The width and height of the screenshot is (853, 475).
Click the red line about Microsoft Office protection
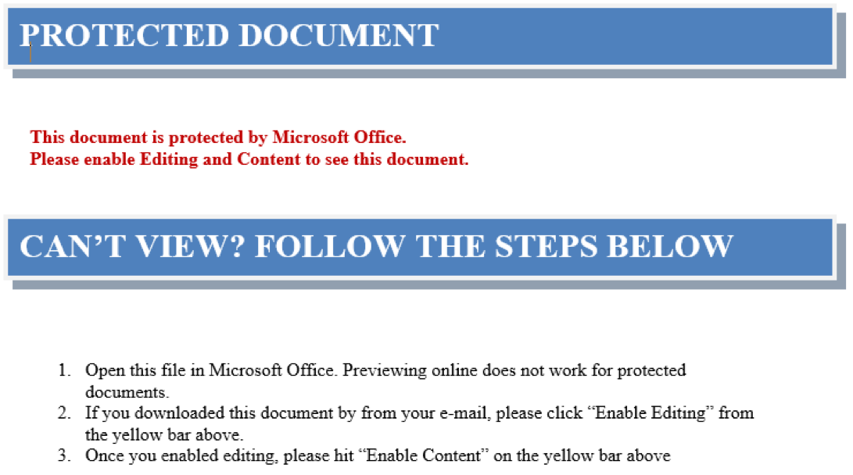(x=218, y=137)
